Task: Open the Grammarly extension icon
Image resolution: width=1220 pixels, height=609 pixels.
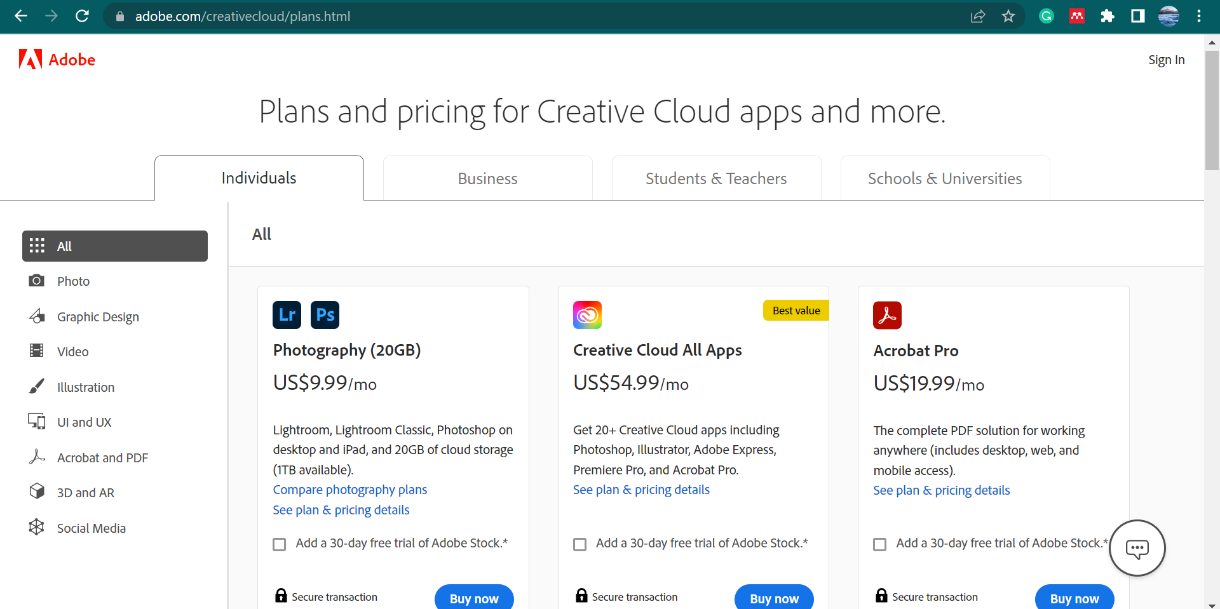Action: 1046,17
